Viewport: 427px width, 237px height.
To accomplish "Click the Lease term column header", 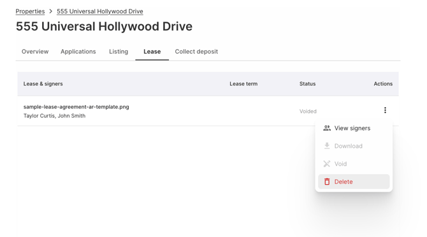I will (243, 84).
